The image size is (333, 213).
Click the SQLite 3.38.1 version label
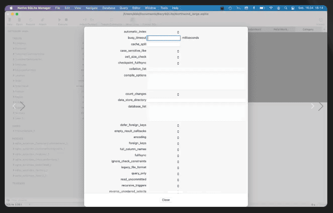[14, 204]
